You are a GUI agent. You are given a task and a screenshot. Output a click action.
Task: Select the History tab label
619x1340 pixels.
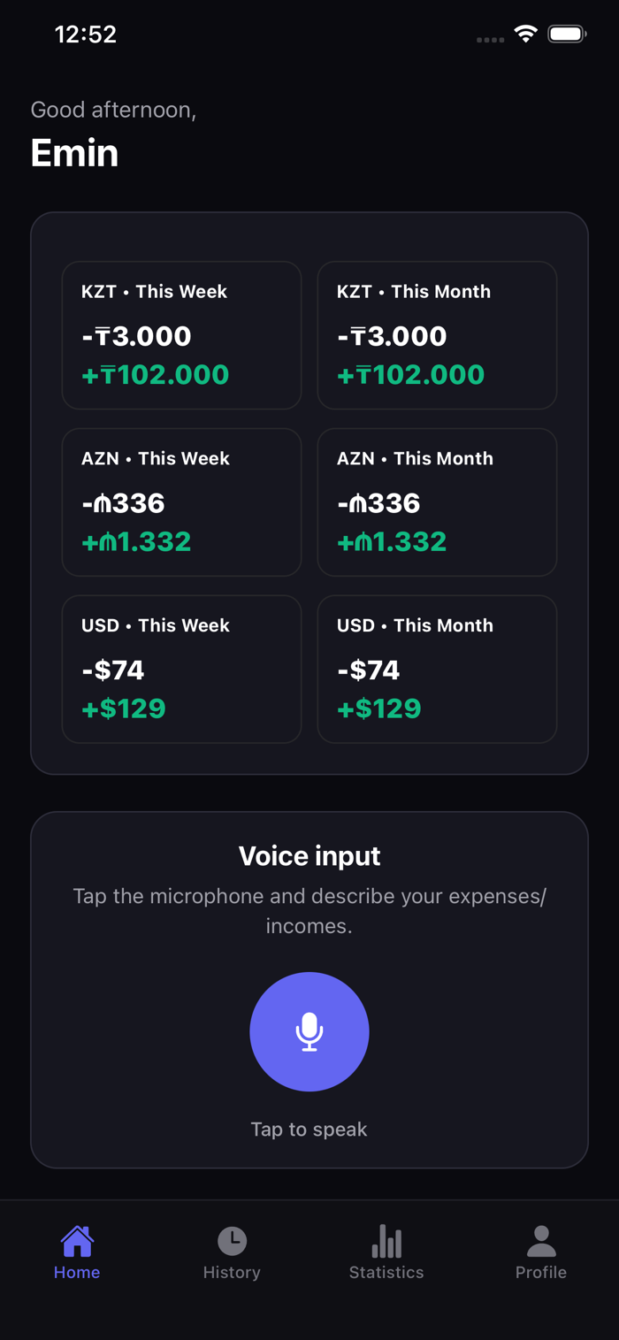click(x=232, y=1273)
